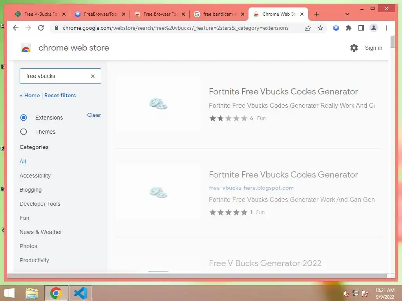402x301 pixels.
Task: Select the Extensions radio button
Action: click(x=23, y=118)
